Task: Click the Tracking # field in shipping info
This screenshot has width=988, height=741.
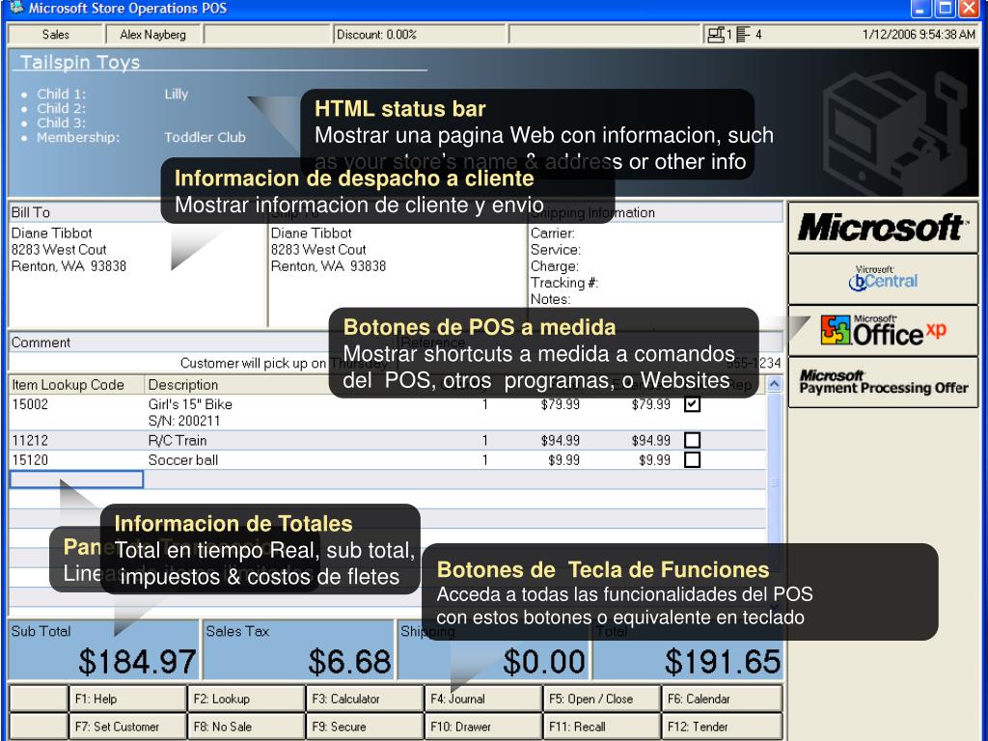Action: point(563,283)
